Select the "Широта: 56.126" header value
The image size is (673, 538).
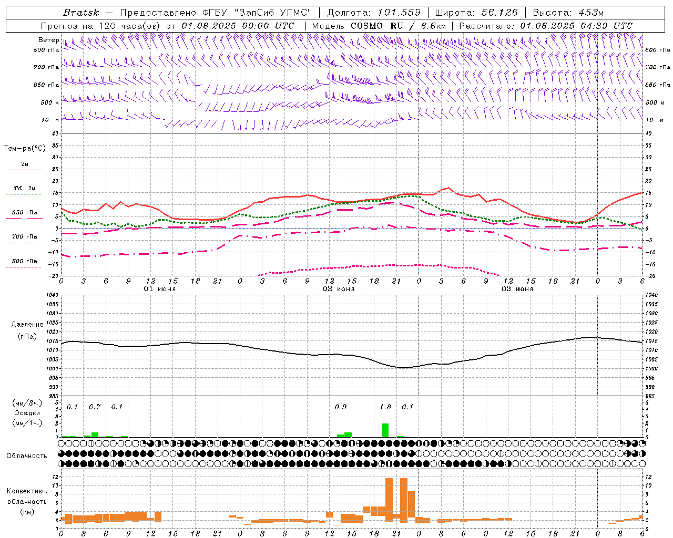476,12
